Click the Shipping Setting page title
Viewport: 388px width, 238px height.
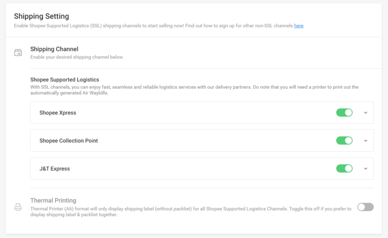point(41,16)
